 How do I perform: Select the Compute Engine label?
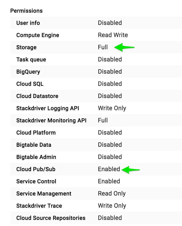coord(38,35)
